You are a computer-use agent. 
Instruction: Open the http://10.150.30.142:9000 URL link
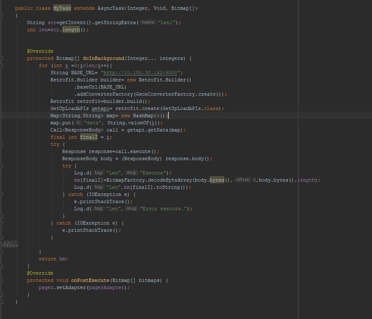140,72
